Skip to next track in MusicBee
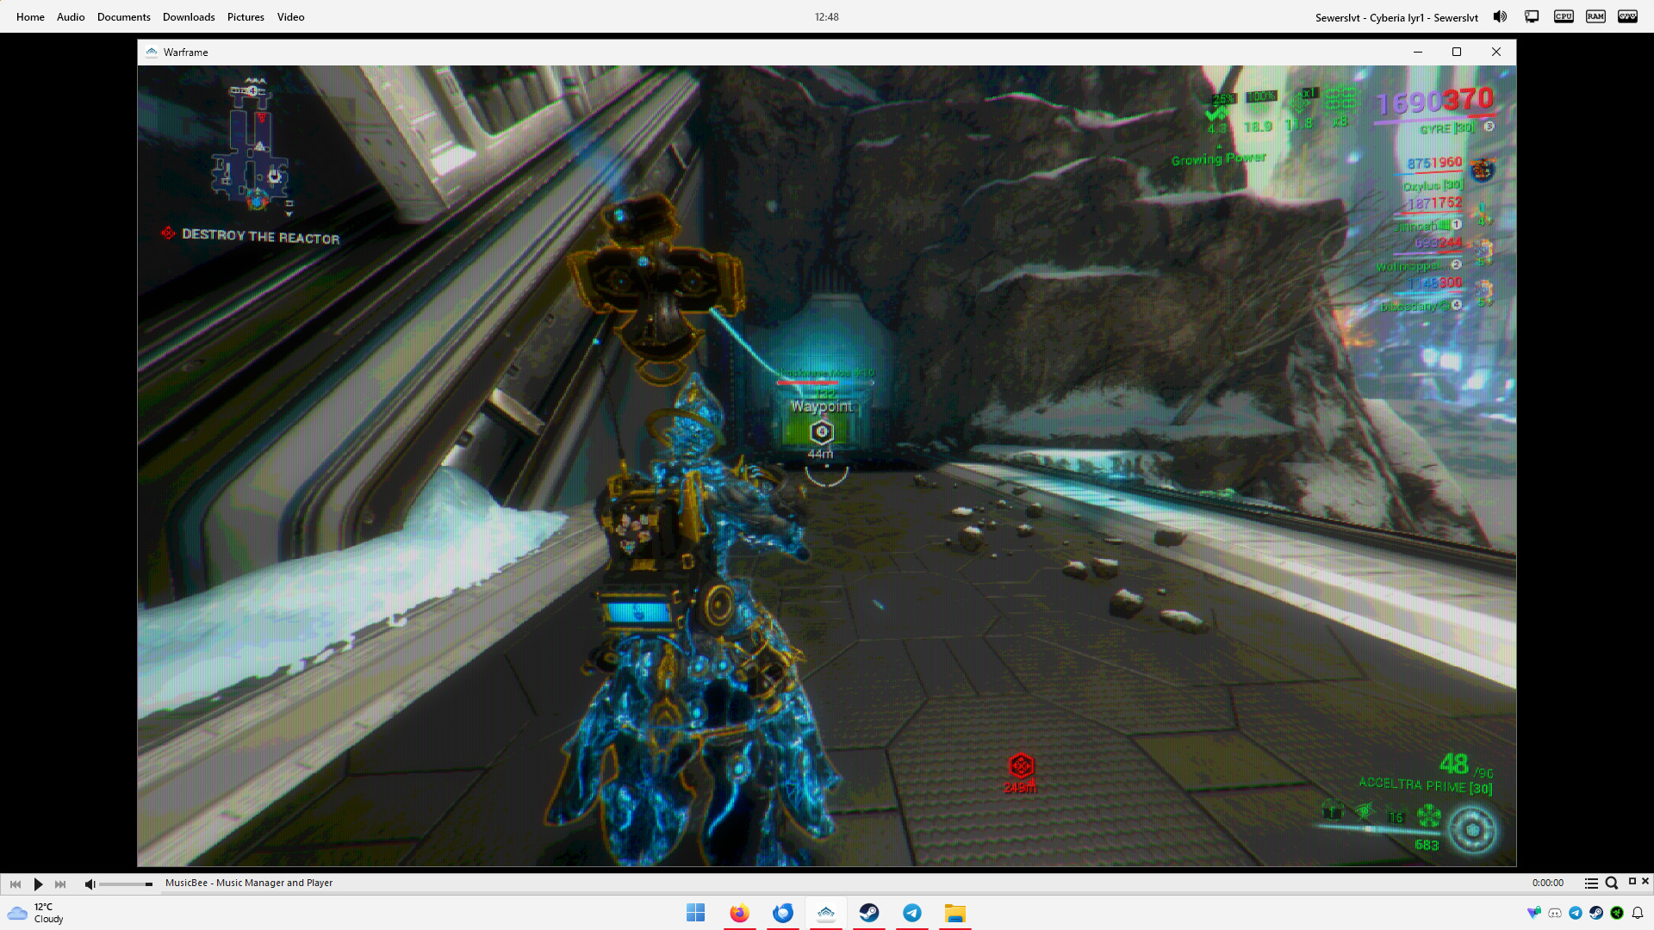This screenshot has width=1654, height=930. pos(60,883)
